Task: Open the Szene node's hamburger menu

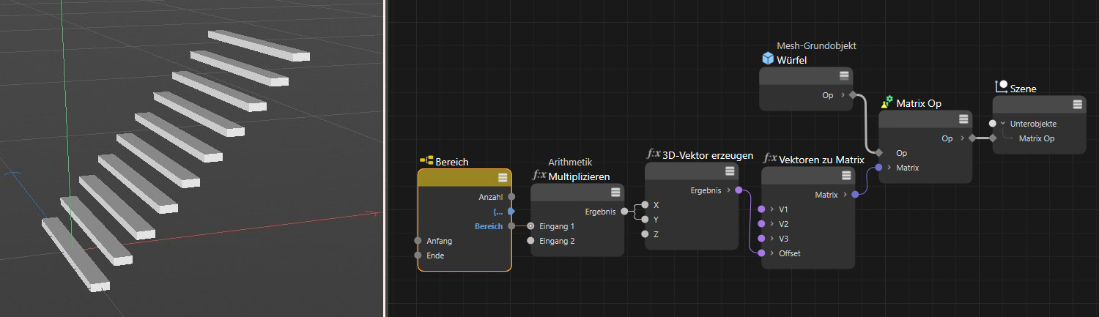Action: [x=1077, y=104]
